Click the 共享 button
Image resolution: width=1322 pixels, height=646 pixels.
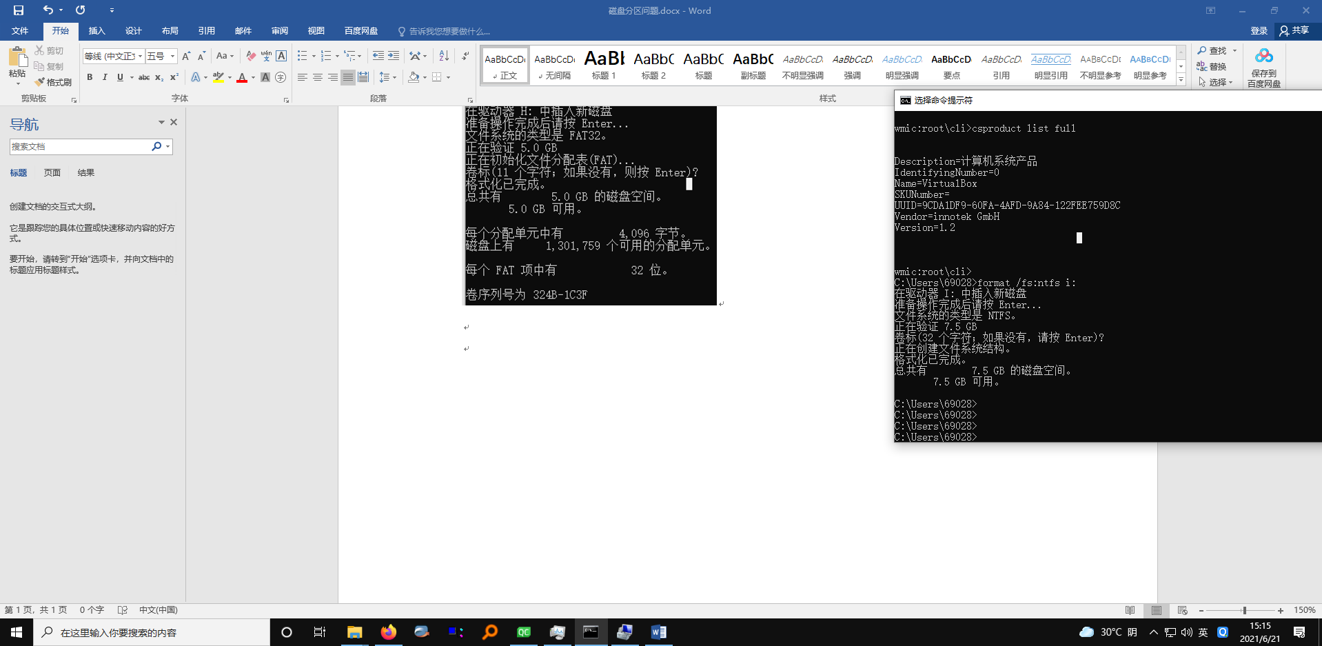(1297, 31)
